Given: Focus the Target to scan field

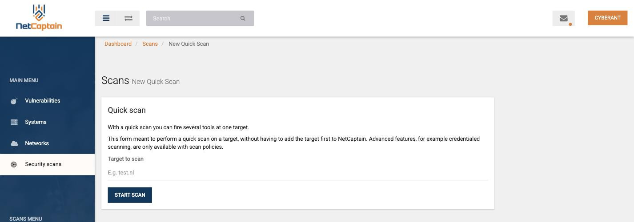Looking at the screenshot, I should [298, 173].
